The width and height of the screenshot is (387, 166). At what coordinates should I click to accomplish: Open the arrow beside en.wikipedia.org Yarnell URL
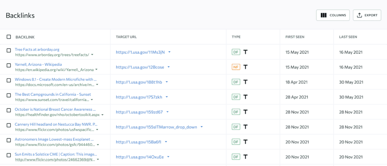(97, 70)
